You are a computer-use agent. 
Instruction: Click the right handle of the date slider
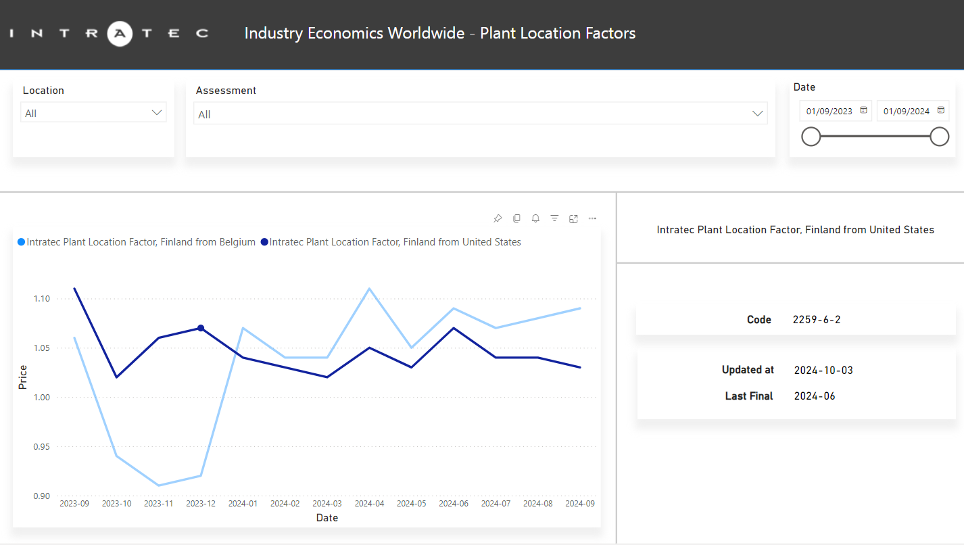[939, 137]
